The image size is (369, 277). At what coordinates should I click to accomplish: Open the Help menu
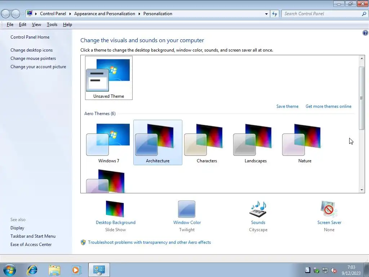(x=67, y=25)
